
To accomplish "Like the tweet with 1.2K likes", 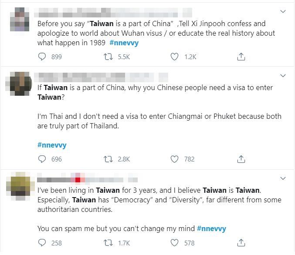I will point(175,57).
